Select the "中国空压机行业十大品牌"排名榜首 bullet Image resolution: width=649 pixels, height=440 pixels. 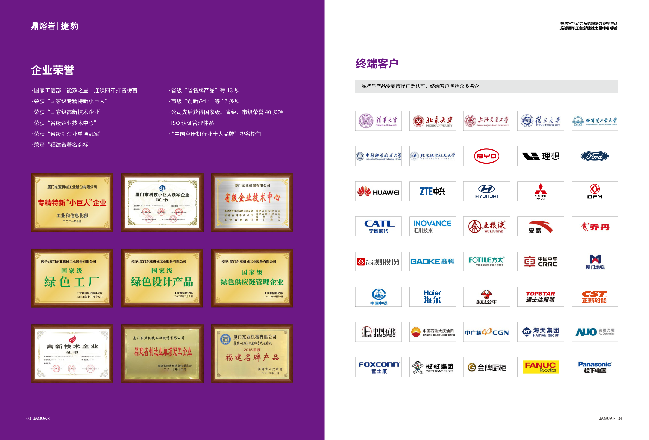(215, 134)
